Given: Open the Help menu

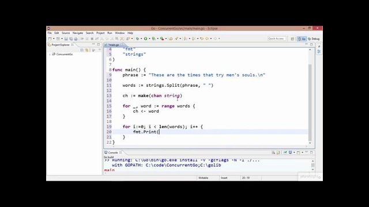Looking at the screenshot, I should [130, 33].
